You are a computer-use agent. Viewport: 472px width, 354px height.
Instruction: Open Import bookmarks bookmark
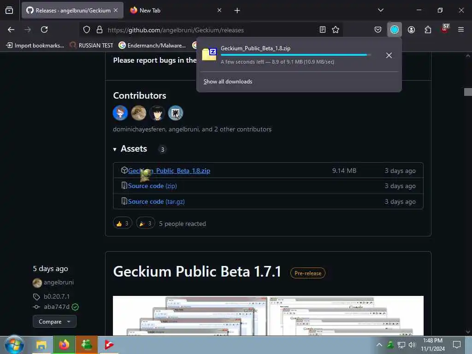click(35, 46)
